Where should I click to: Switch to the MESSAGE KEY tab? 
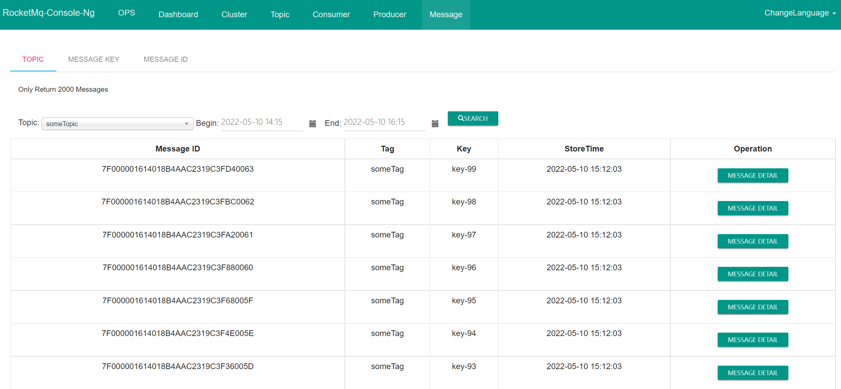point(94,59)
